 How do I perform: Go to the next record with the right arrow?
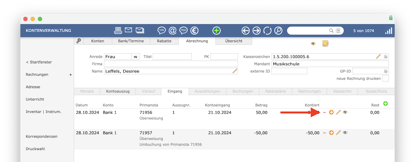(257, 31)
